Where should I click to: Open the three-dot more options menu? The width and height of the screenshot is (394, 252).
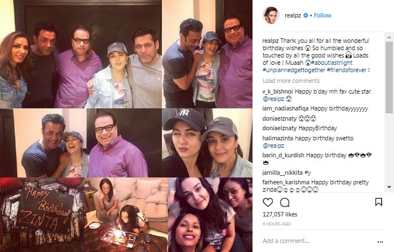tap(380, 242)
